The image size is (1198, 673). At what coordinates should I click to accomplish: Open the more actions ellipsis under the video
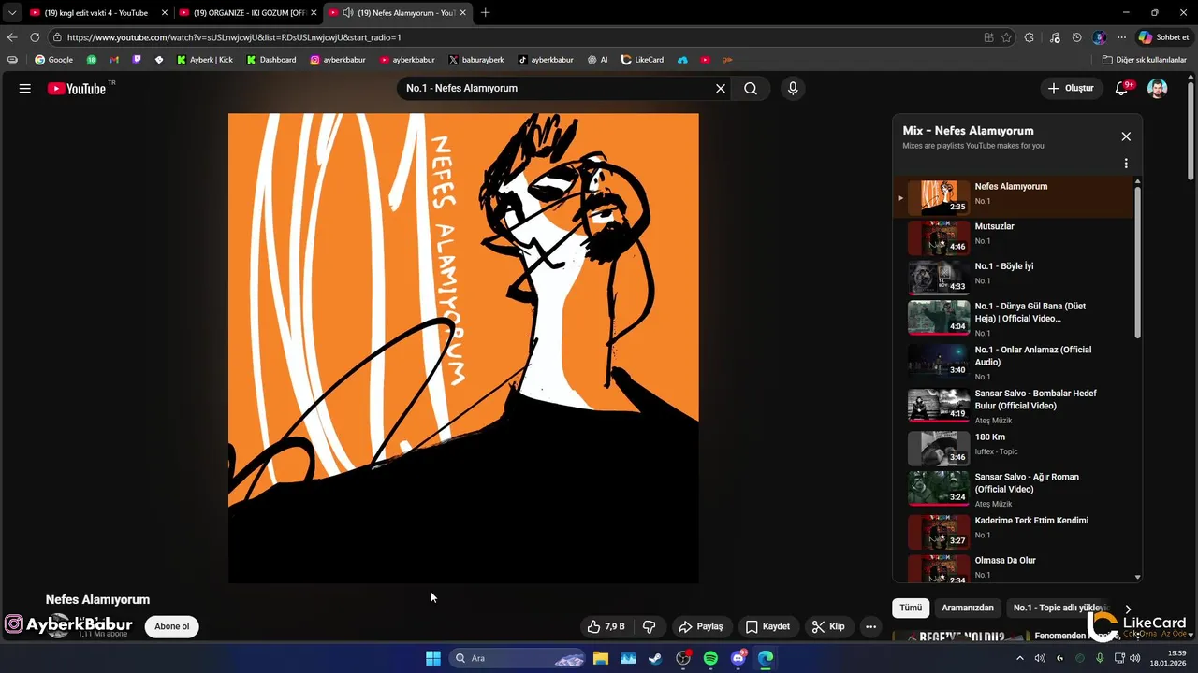pyautogui.click(x=870, y=626)
